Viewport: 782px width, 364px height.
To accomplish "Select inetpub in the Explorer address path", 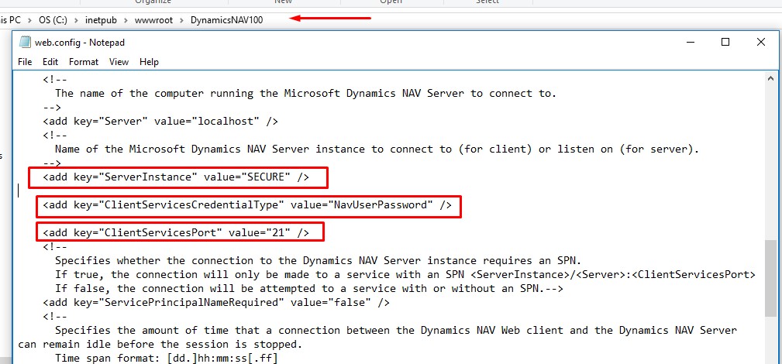I will (x=100, y=20).
